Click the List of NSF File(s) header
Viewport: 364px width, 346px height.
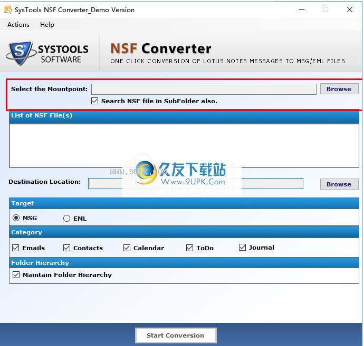point(184,117)
